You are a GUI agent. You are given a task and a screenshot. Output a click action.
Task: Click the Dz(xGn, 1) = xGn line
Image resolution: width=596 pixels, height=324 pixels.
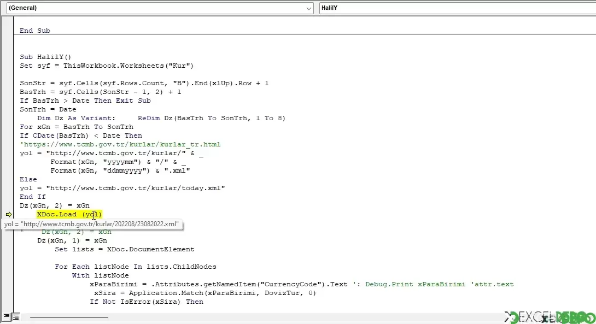click(x=72, y=240)
